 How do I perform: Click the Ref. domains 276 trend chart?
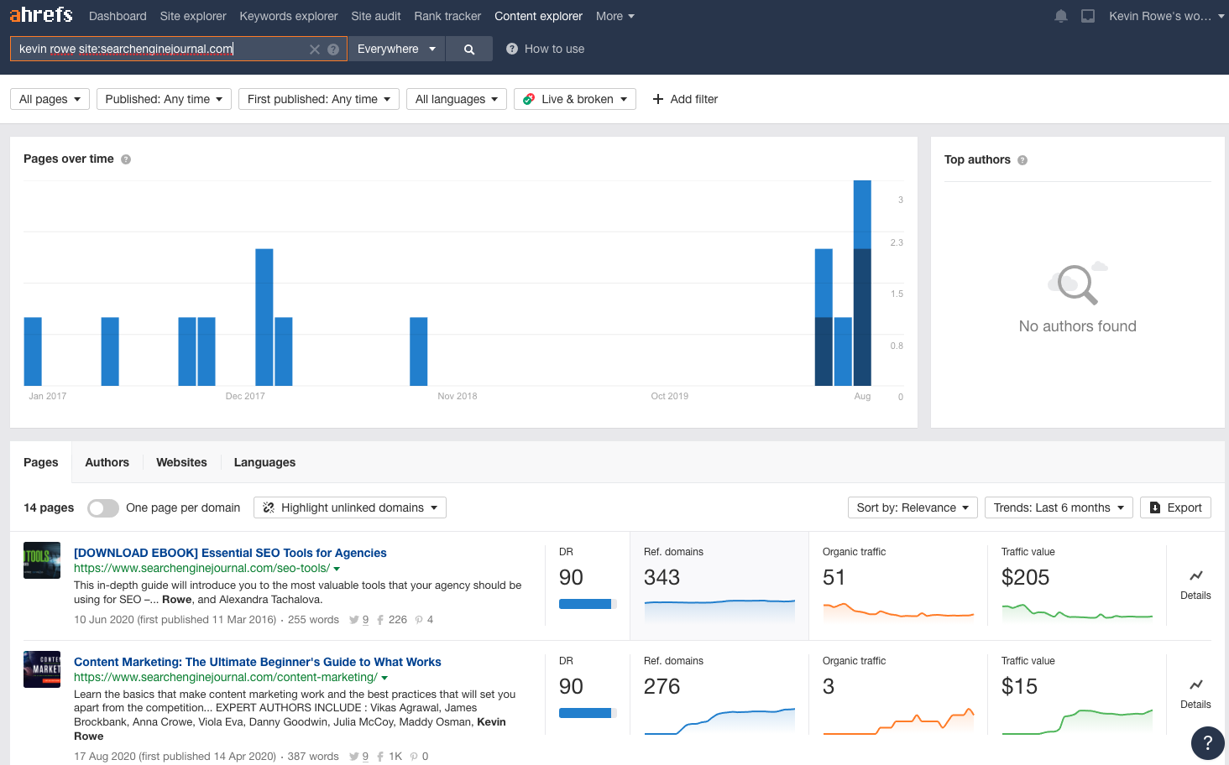point(719,721)
